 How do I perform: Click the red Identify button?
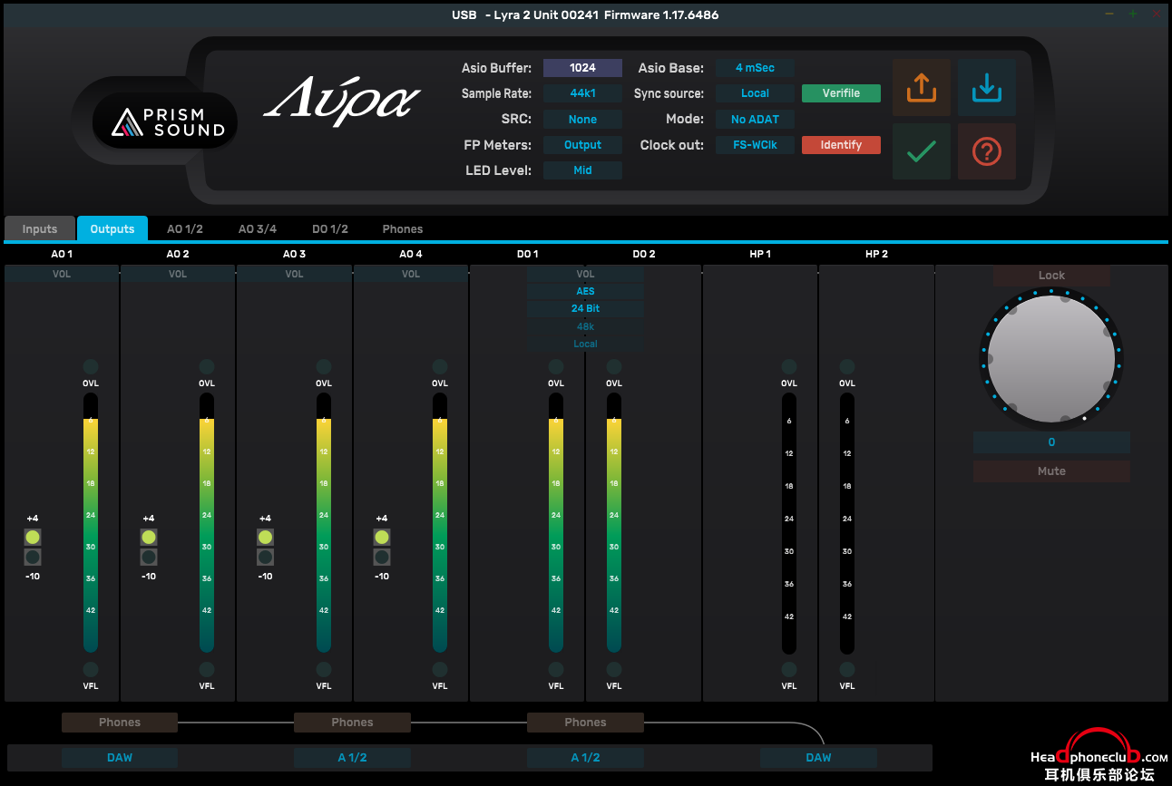click(841, 145)
